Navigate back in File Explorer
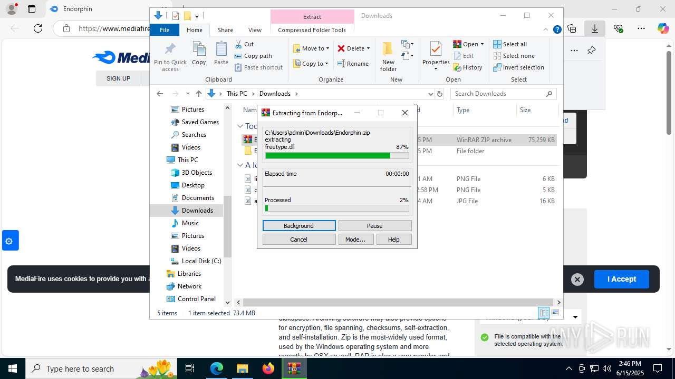Viewport: 675px width, 379px height. coord(160,94)
